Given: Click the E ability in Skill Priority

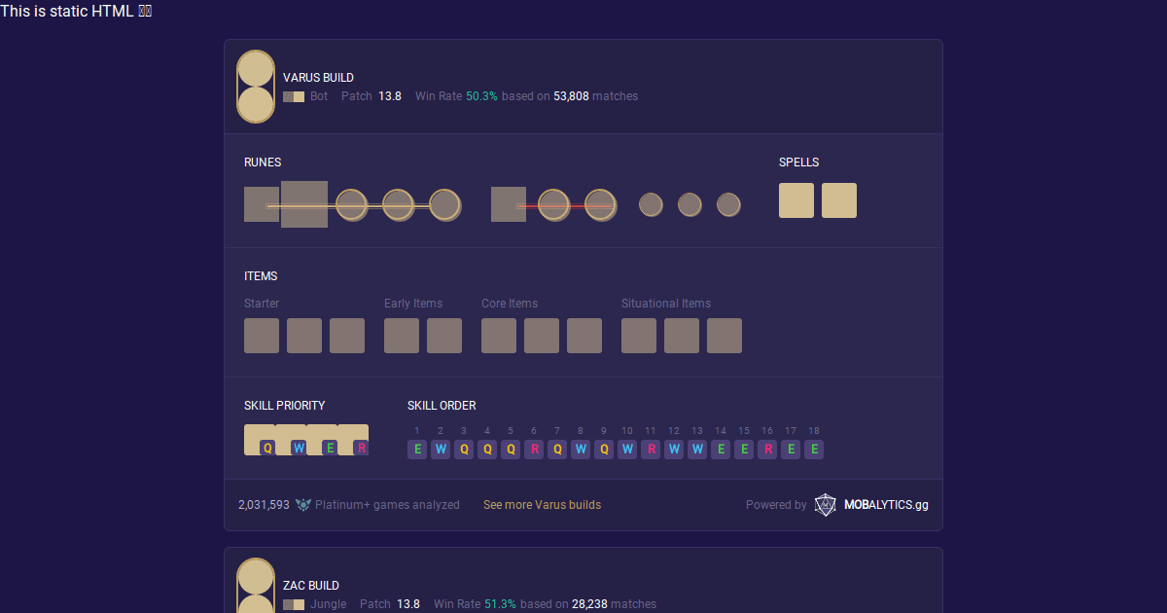Looking at the screenshot, I should coord(322,440).
